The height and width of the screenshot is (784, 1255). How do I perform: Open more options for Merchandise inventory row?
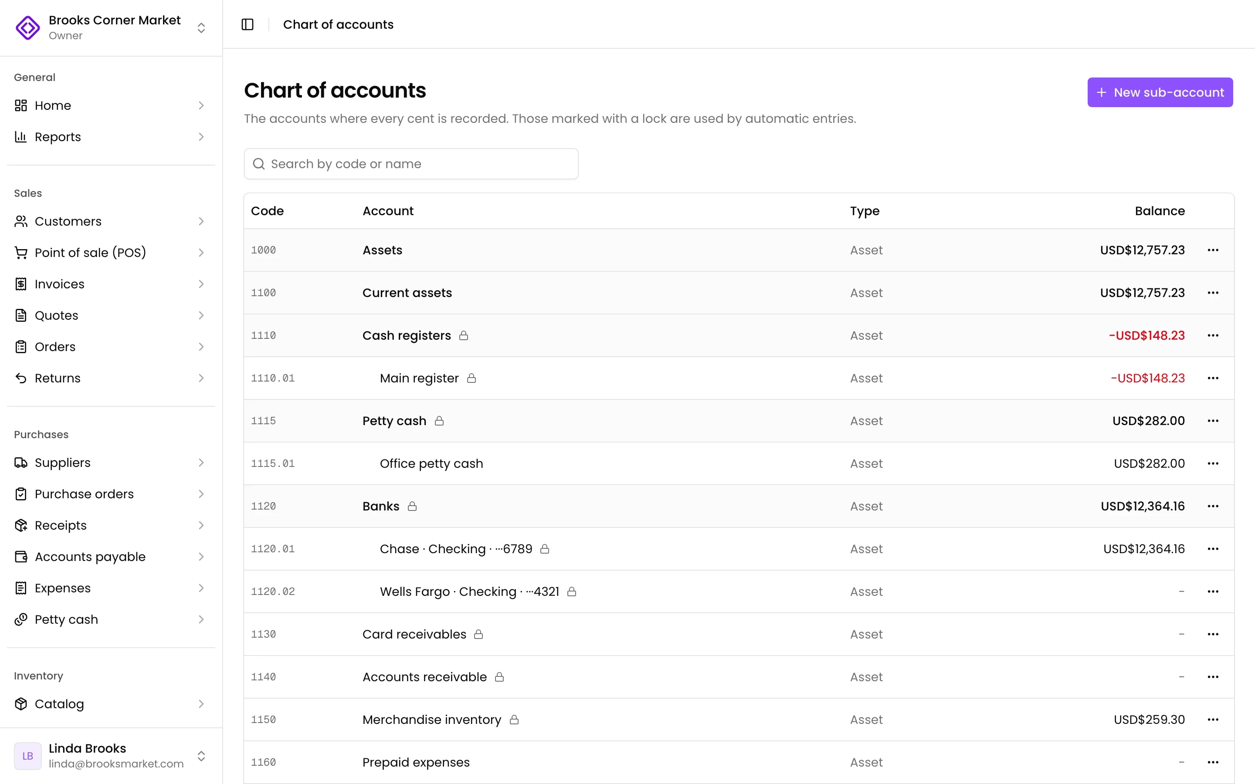click(1212, 720)
